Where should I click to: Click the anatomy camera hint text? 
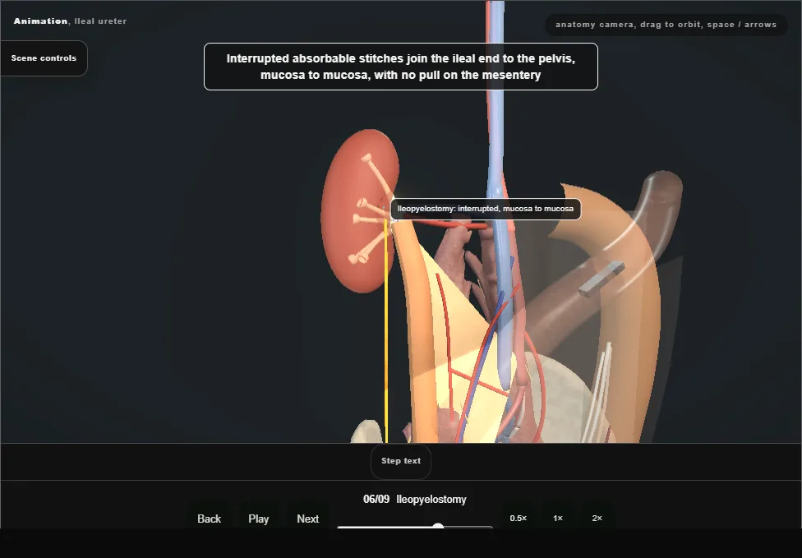666,25
